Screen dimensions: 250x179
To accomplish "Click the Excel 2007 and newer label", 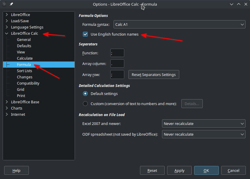I will point(102,123).
